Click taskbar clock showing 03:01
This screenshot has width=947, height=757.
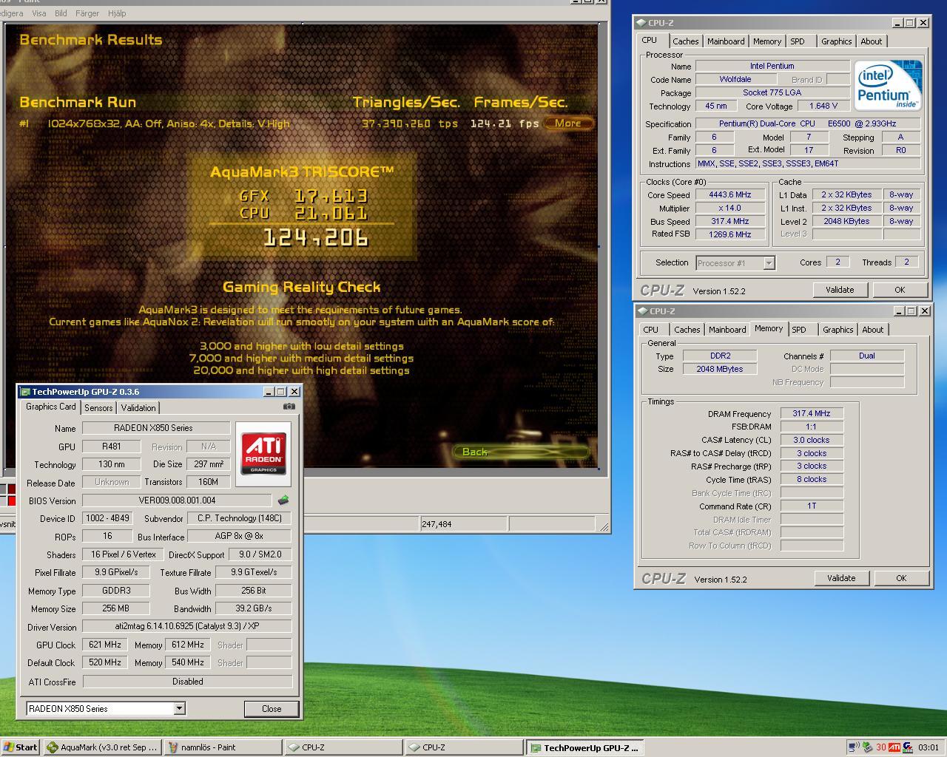click(929, 747)
